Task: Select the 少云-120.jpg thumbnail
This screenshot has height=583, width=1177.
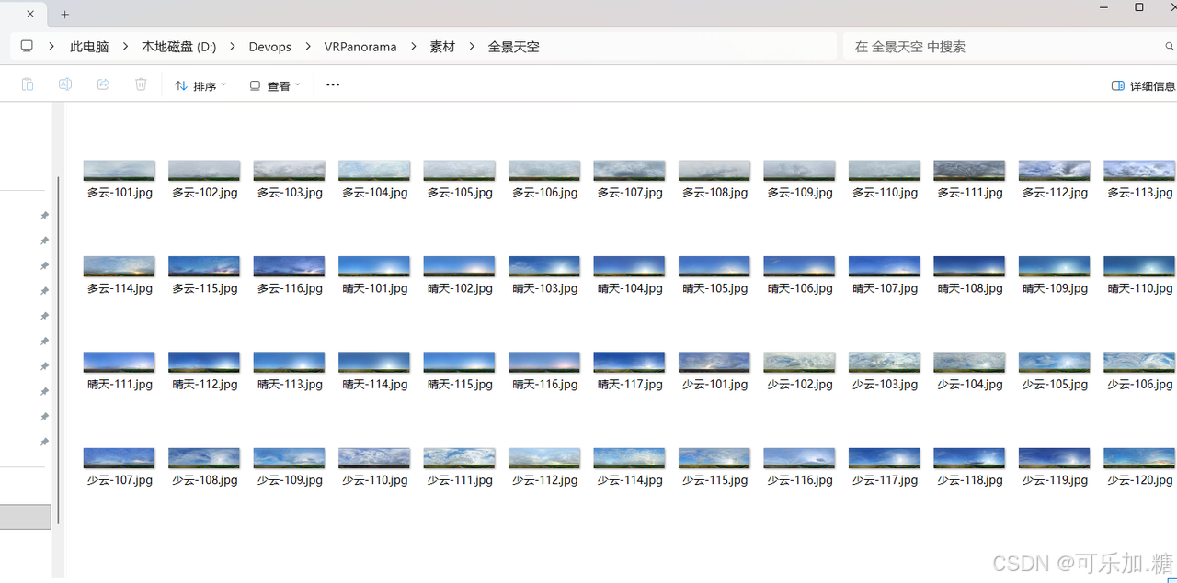Action: pos(1139,457)
